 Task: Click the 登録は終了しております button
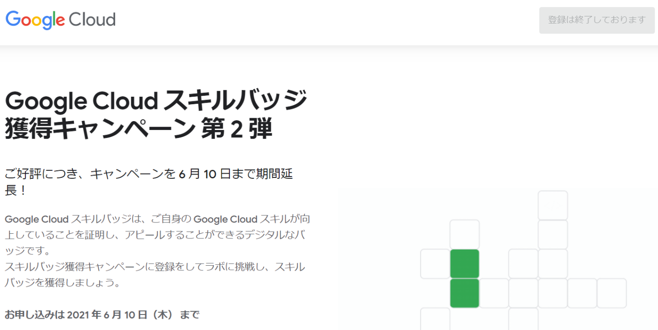597,20
